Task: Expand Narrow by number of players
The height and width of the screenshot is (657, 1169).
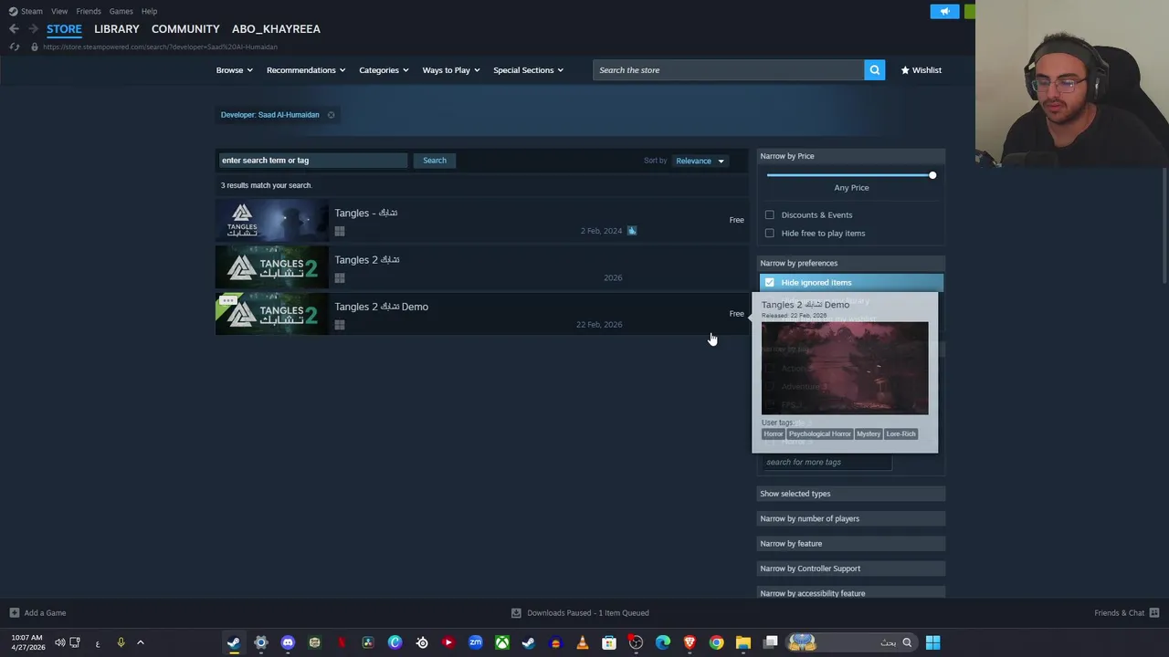Action: tap(850, 518)
